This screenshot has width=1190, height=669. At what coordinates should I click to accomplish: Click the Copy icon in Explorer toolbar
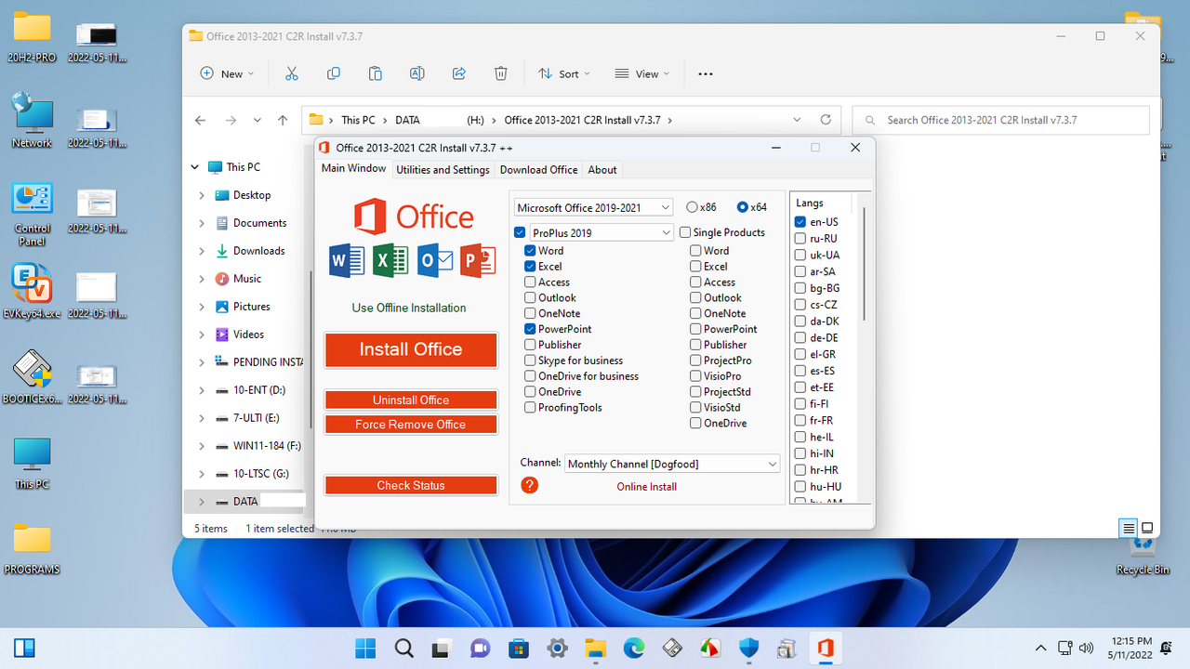click(x=333, y=73)
